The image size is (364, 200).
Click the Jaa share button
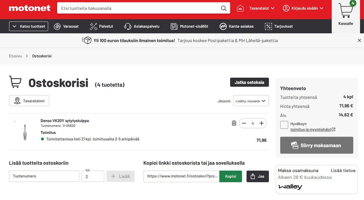(x=258, y=177)
